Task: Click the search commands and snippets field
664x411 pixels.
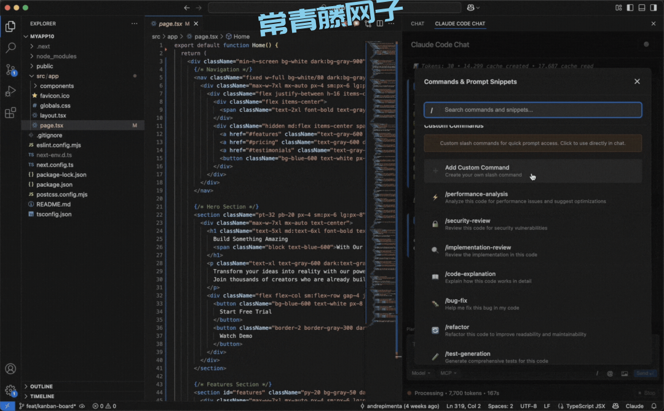Action: [x=533, y=110]
